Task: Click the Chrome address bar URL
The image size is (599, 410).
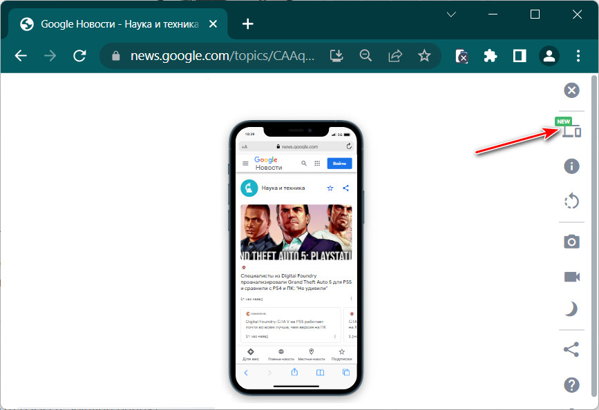Action: pos(222,56)
